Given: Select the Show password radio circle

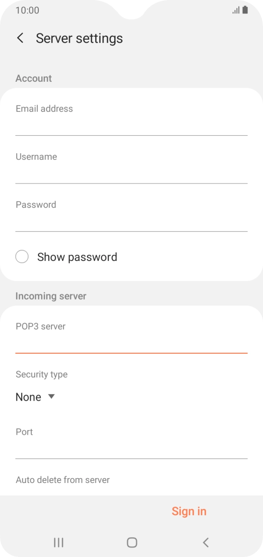Looking at the screenshot, I should tap(22, 257).
